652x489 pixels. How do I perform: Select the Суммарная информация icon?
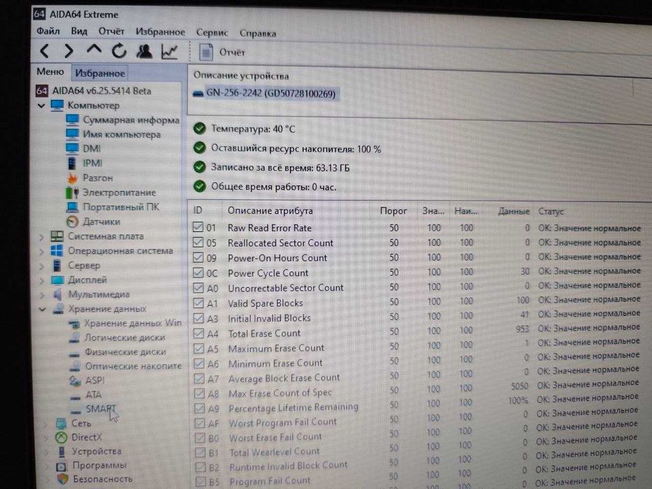point(73,119)
